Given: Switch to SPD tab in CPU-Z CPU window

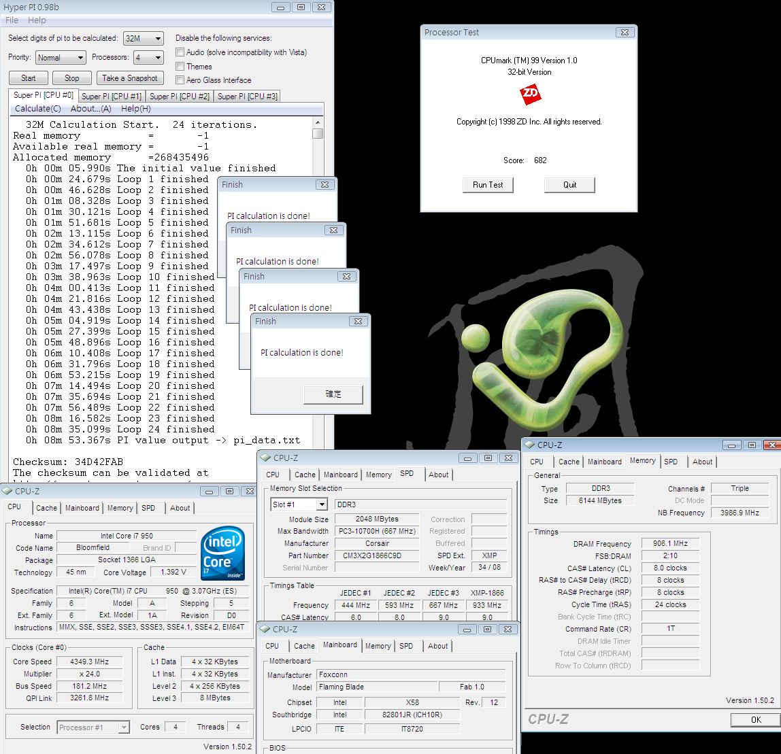Looking at the screenshot, I should point(148,508).
